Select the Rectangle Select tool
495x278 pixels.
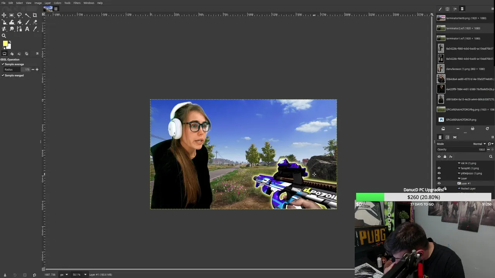point(11,15)
